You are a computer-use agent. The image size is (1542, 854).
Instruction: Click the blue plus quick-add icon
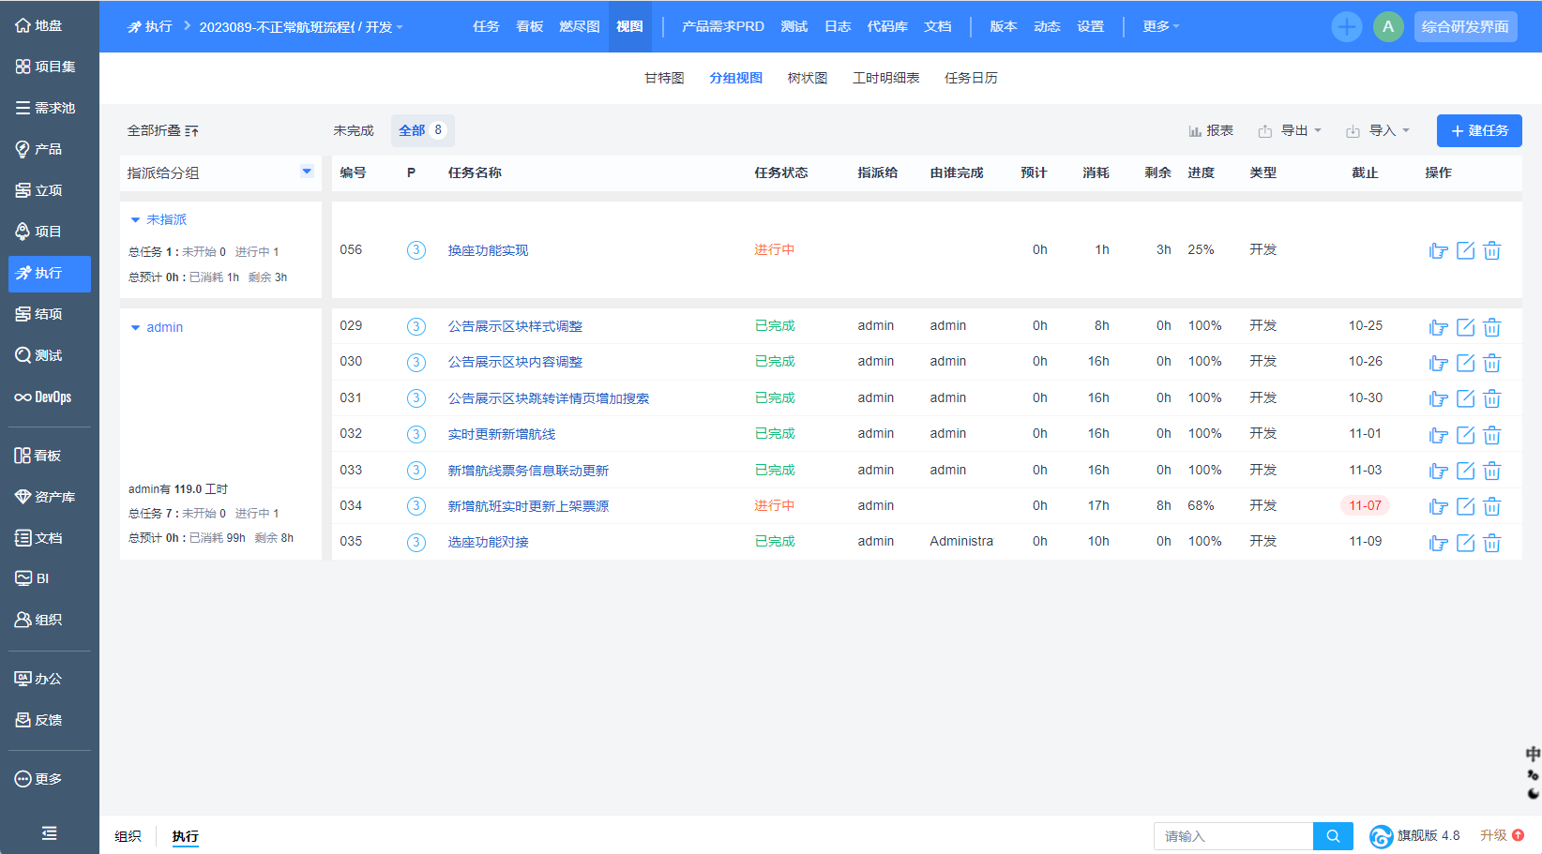(1346, 26)
